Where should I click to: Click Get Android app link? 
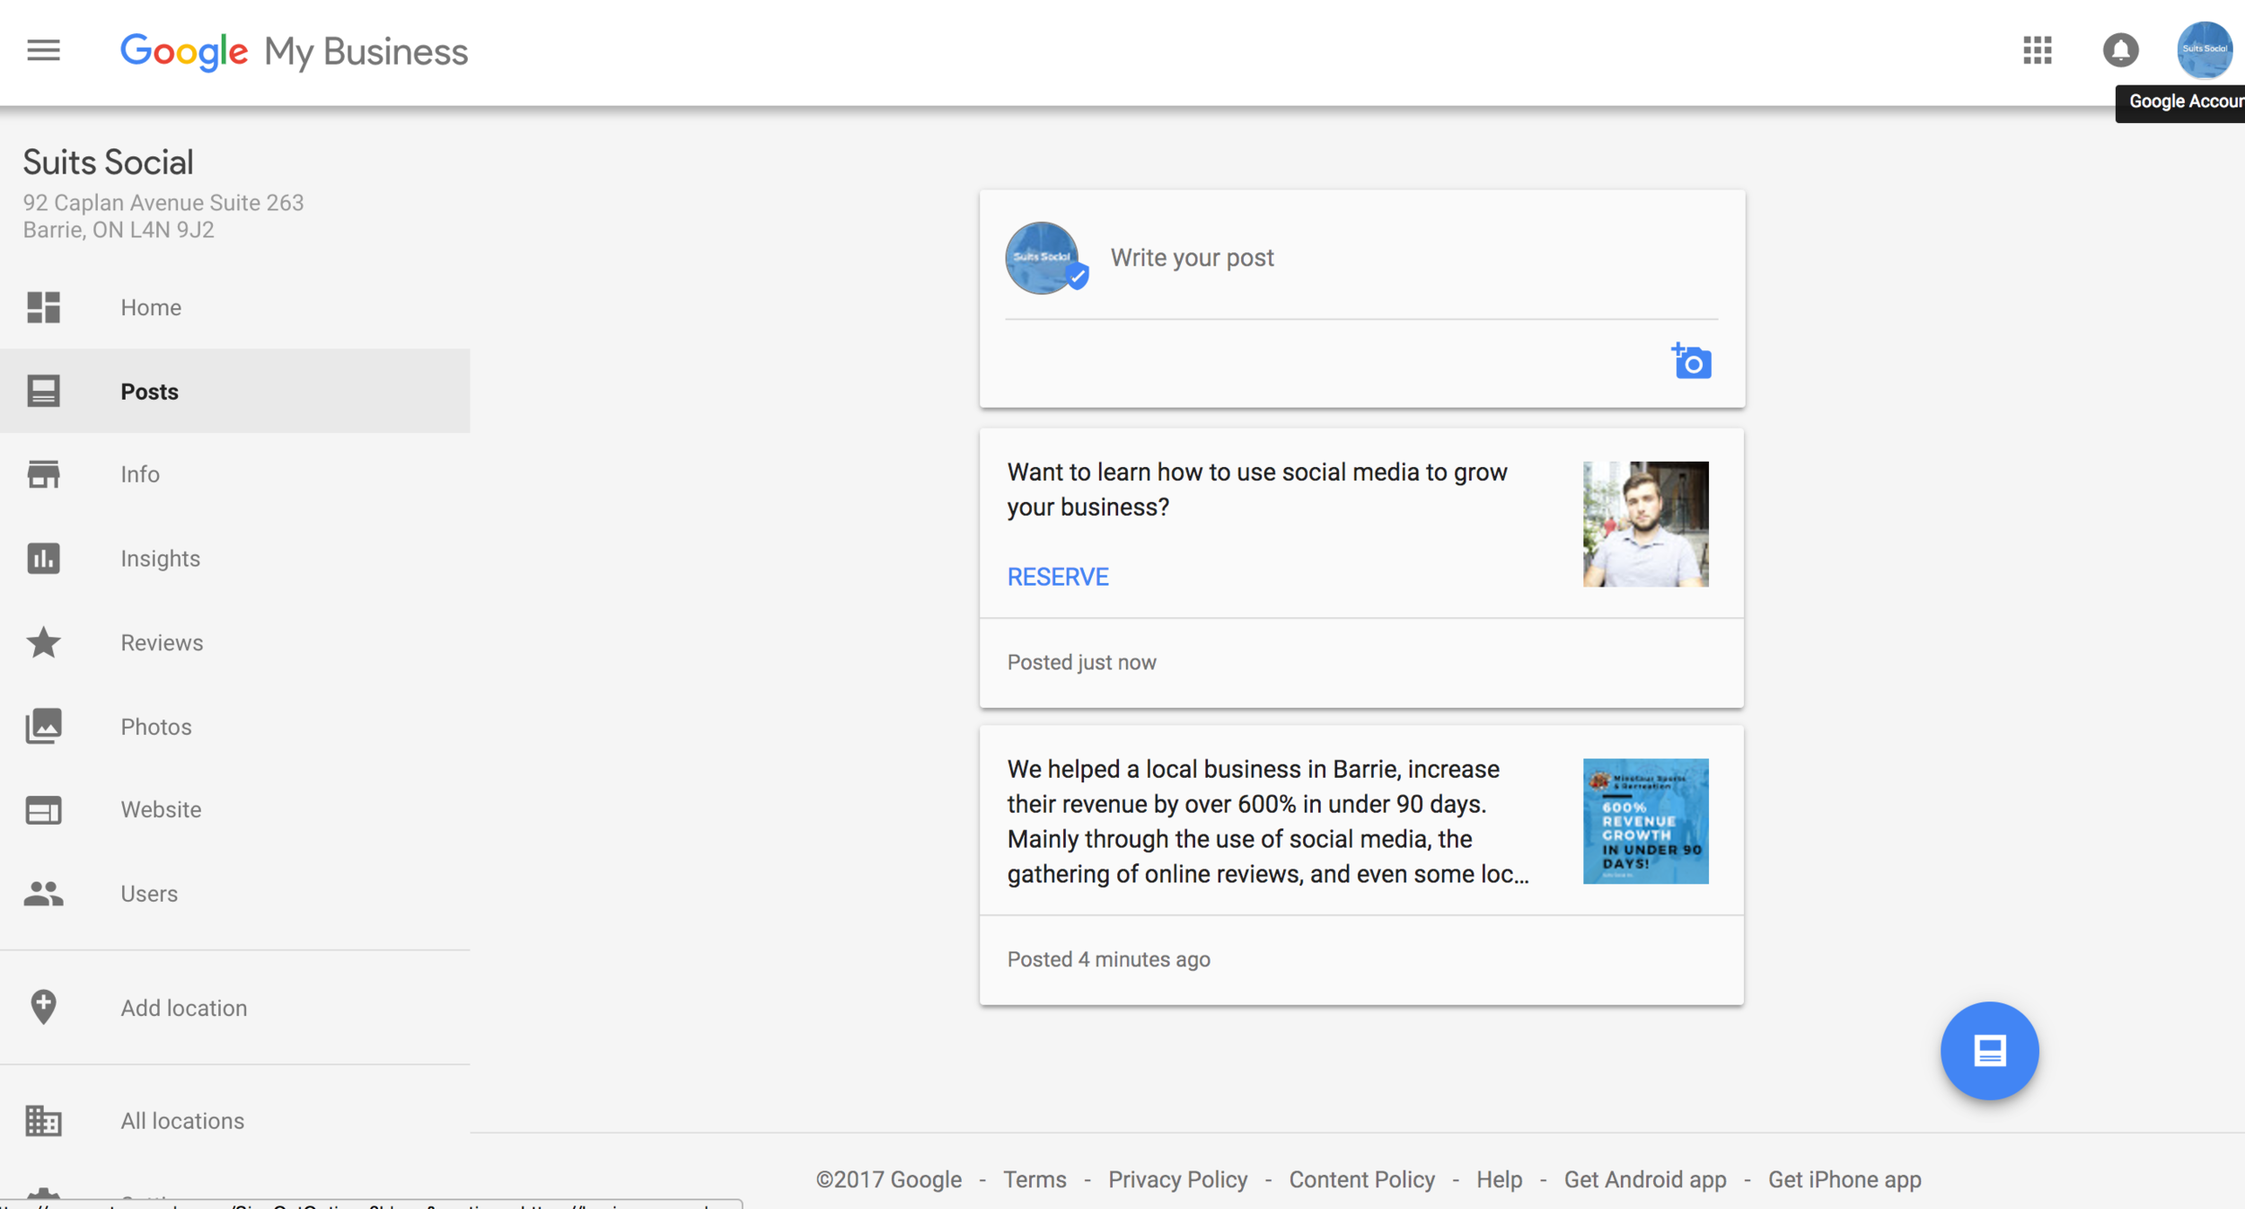click(1644, 1179)
